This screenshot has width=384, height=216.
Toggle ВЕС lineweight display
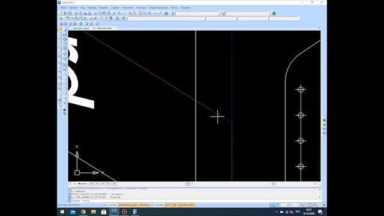pyautogui.click(x=176, y=205)
